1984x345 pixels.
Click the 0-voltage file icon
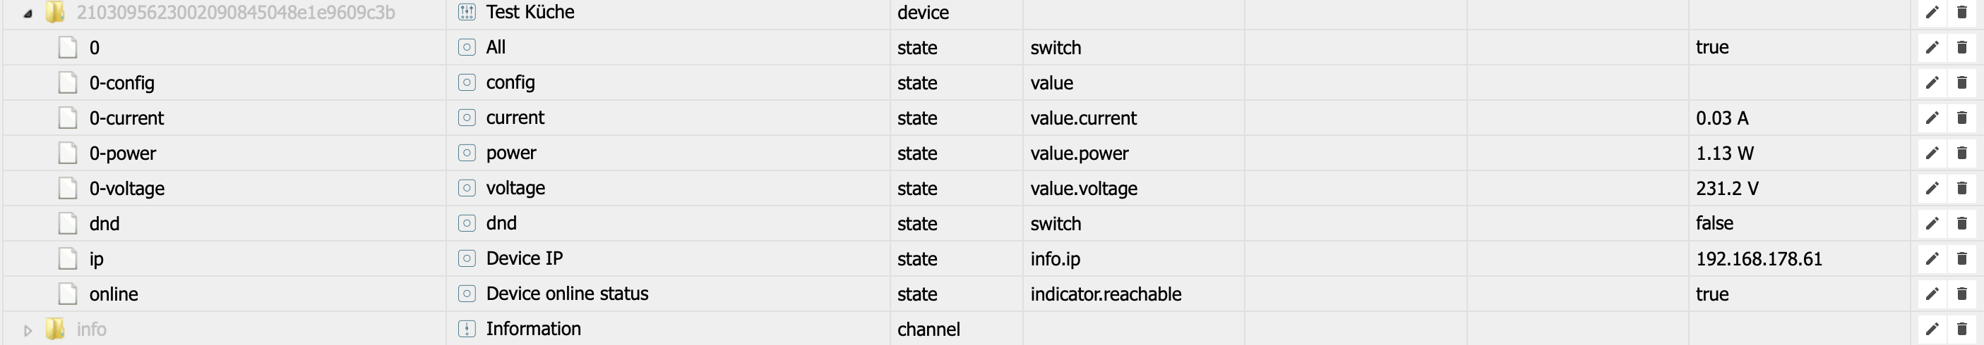(x=68, y=188)
